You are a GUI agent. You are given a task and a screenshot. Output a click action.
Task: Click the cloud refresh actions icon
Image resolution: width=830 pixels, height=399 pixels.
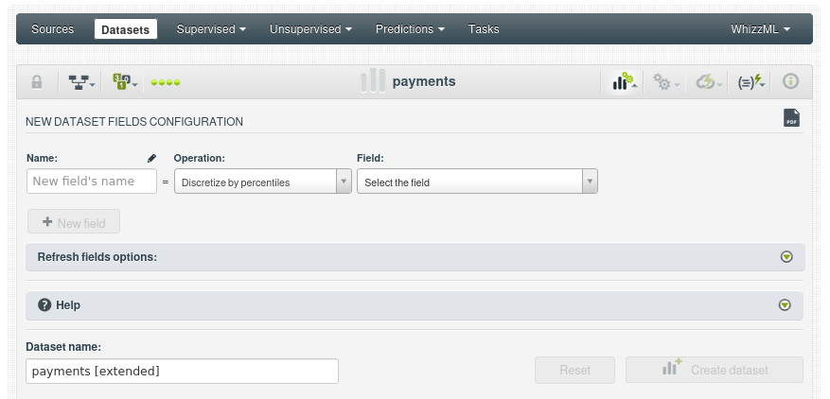click(x=708, y=83)
